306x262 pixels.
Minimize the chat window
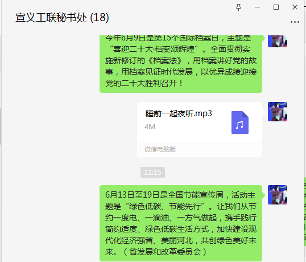257,7
